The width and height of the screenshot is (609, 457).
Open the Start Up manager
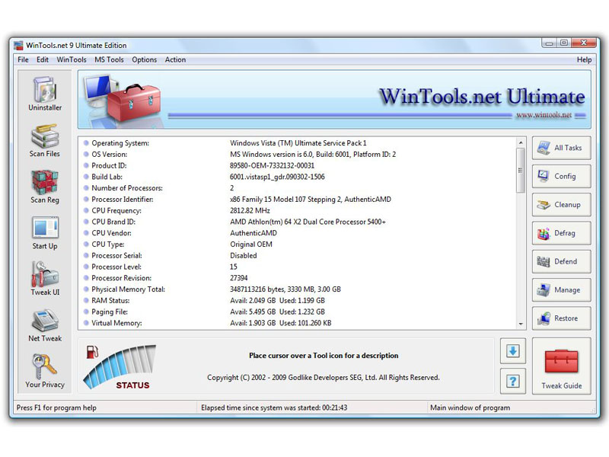pos(45,233)
